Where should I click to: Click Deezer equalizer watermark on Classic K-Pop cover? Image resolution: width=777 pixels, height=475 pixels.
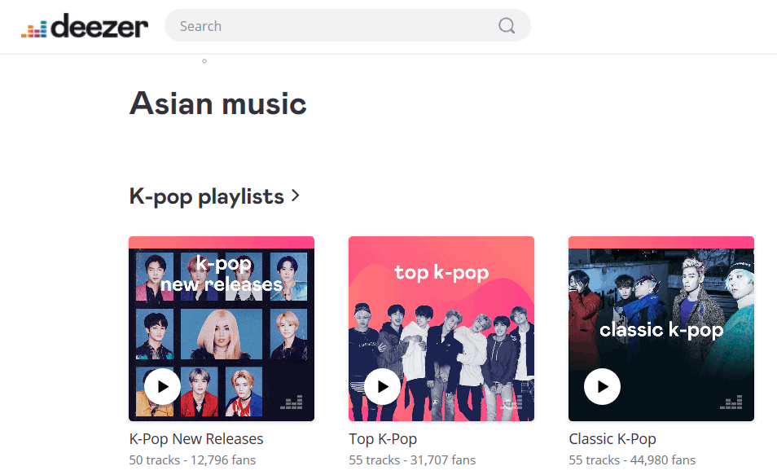pyautogui.click(x=731, y=402)
